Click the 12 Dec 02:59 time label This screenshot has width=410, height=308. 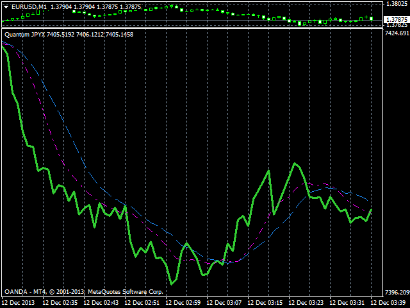click(x=184, y=302)
